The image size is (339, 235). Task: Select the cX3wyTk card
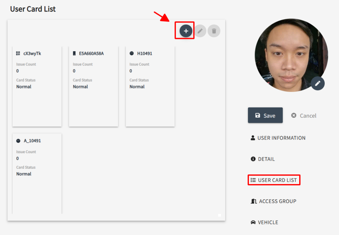(x=37, y=86)
